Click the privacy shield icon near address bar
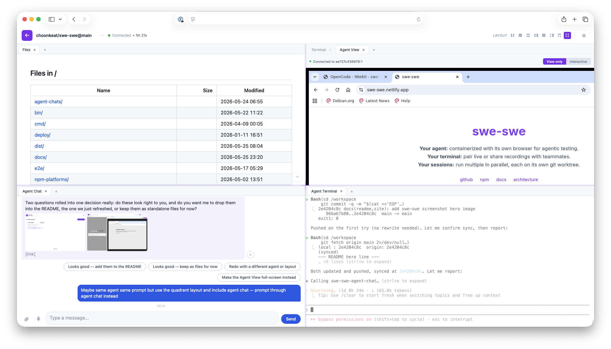This screenshot has height=349, width=611. point(180,20)
